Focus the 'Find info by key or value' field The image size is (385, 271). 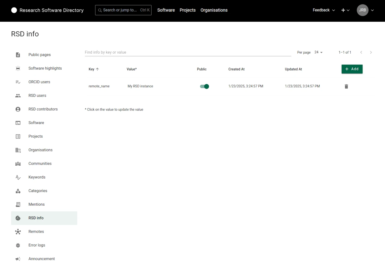pyautogui.click(x=188, y=52)
